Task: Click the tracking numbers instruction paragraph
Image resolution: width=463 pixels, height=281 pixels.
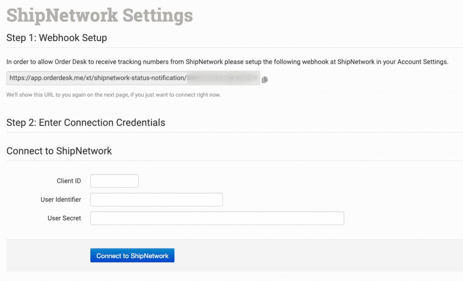Action: click(x=227, y=62)
